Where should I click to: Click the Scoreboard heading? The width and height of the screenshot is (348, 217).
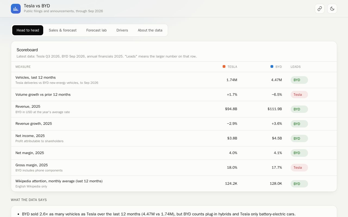[x=27, y=50]
